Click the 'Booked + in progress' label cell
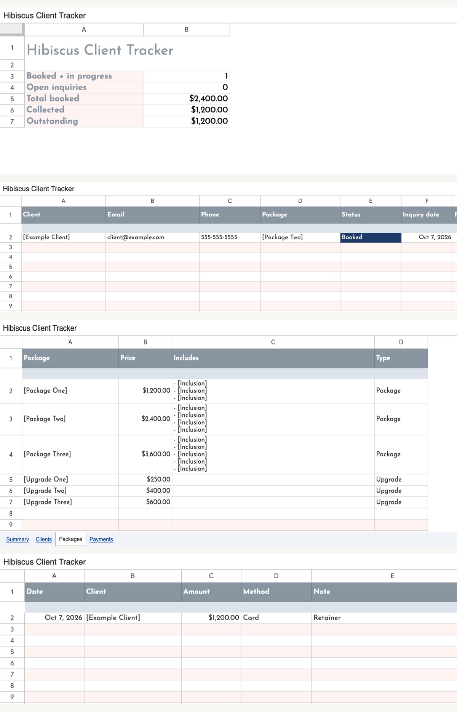 tap(84, 76)
